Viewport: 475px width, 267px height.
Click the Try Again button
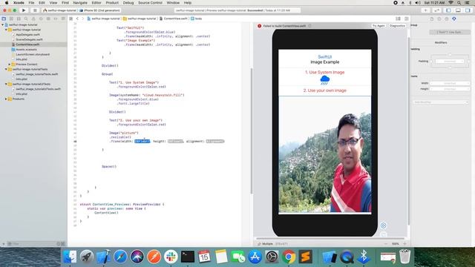click(379, 26)
